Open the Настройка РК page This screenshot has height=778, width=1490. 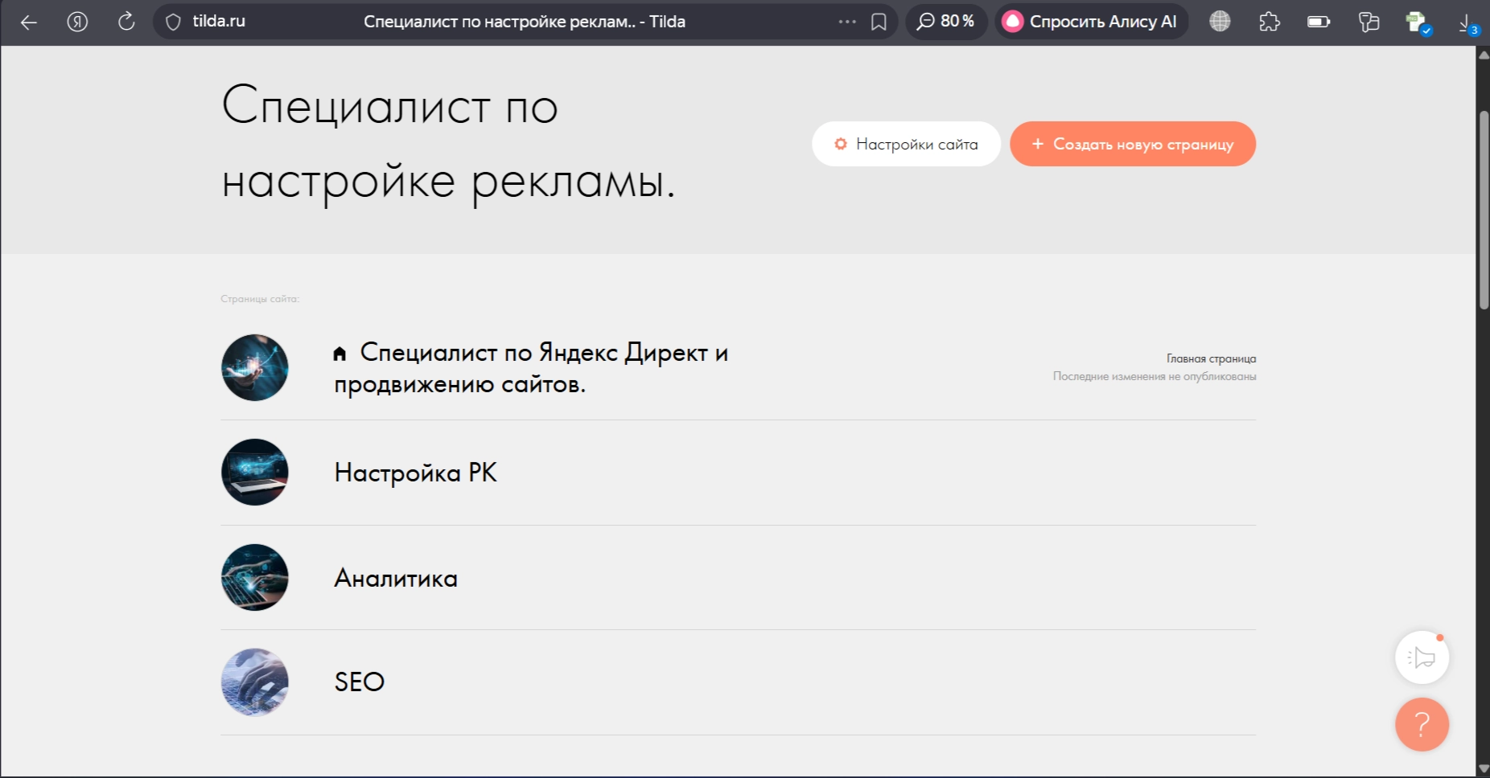pos(415,473)
